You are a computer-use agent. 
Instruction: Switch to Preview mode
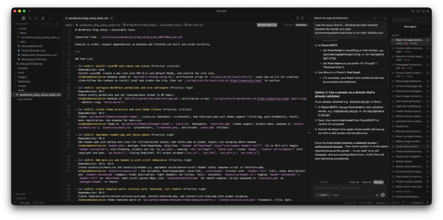[289, 25]
